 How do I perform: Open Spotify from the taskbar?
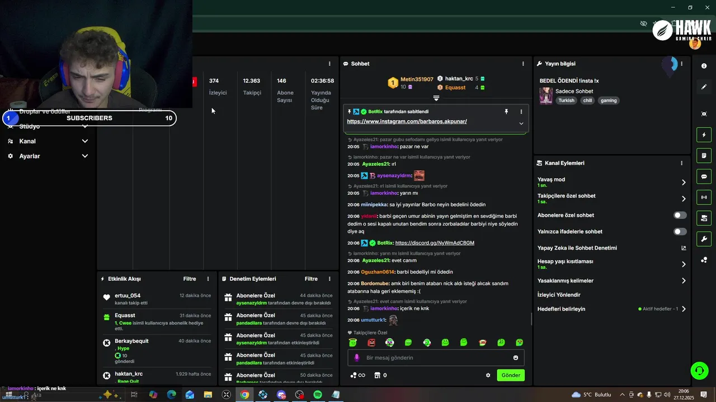pos(317,395)
